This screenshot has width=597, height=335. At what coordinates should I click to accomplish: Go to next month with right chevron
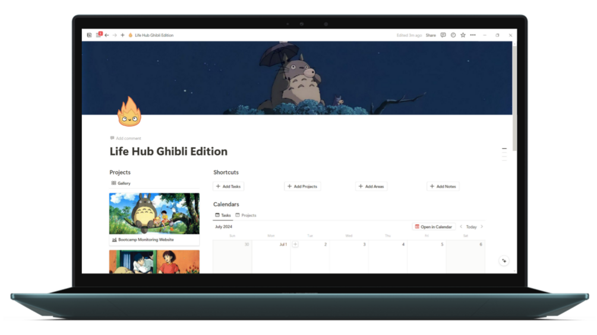(x=482, y=226)
